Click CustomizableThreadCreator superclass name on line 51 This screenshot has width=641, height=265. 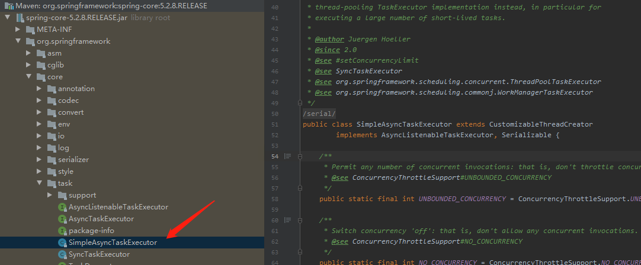[541, 124]
